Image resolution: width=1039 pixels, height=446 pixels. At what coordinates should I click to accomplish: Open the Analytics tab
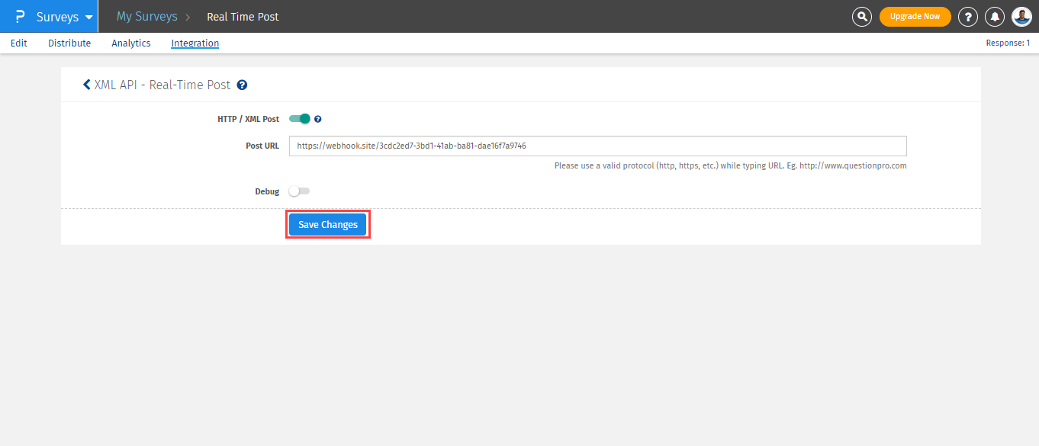tap(131, 43)
